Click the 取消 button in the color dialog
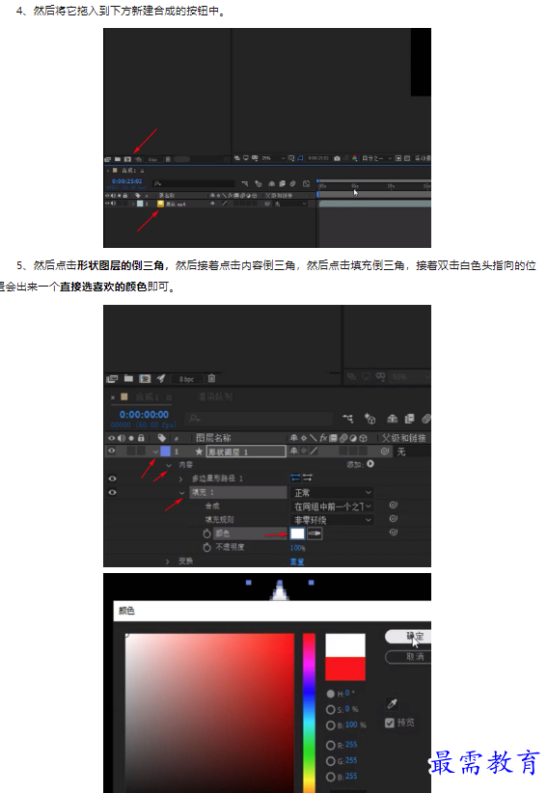The width and height of the screenshot is (548, 793). 408,656
